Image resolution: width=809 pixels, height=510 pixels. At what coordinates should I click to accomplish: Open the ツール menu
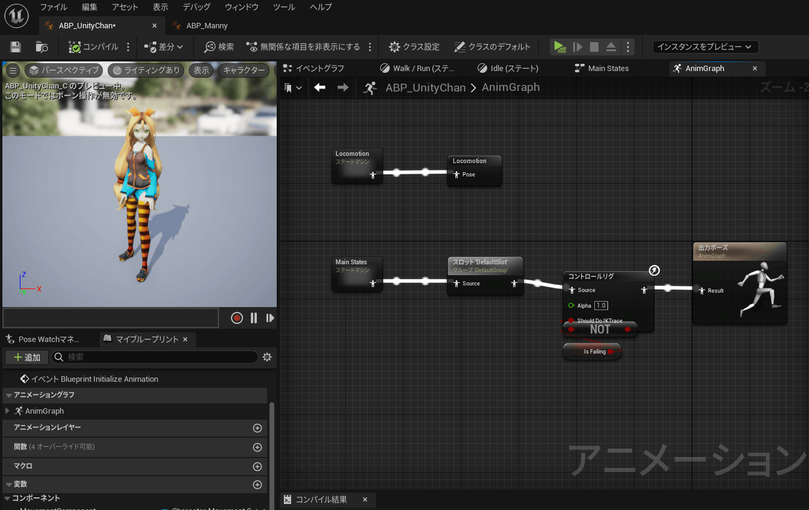click(x=284, y=7)
